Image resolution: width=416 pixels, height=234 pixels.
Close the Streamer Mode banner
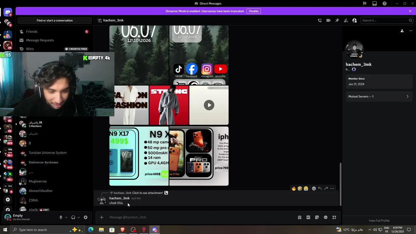click(x=410, y=11)
